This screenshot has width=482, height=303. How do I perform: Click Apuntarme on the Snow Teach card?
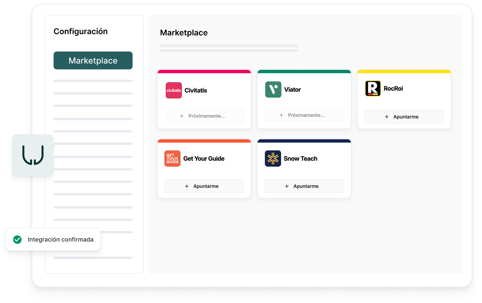pyautogui.click(x=304, y=186)
